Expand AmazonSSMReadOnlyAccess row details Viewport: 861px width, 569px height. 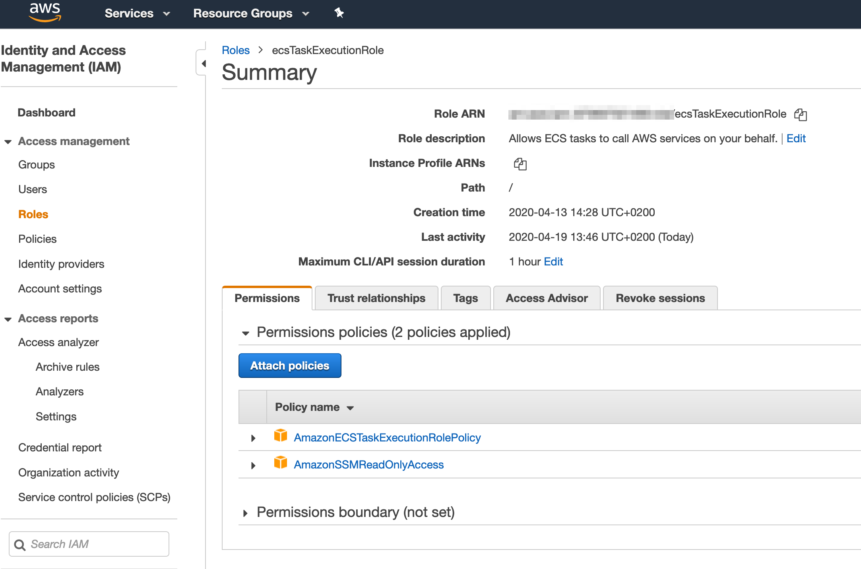(253, 465)
